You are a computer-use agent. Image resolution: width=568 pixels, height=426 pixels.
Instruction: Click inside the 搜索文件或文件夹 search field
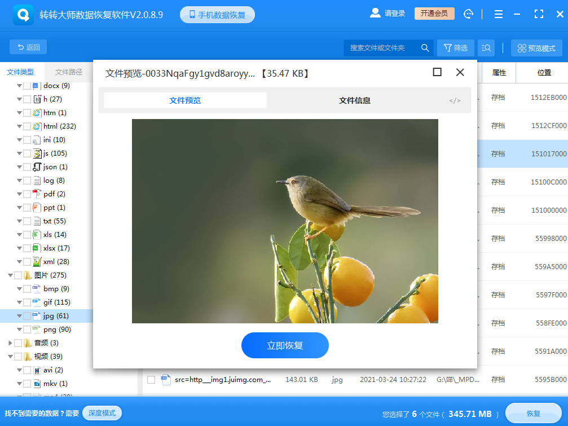click(378, 48)
